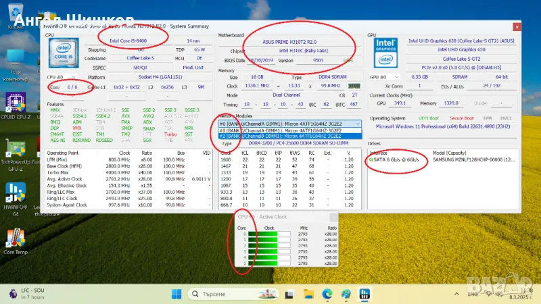The width and height of the screenshot is (541, 304).
Task: Click the HWiNFO taskbar icon
Action: click(366, 293)
